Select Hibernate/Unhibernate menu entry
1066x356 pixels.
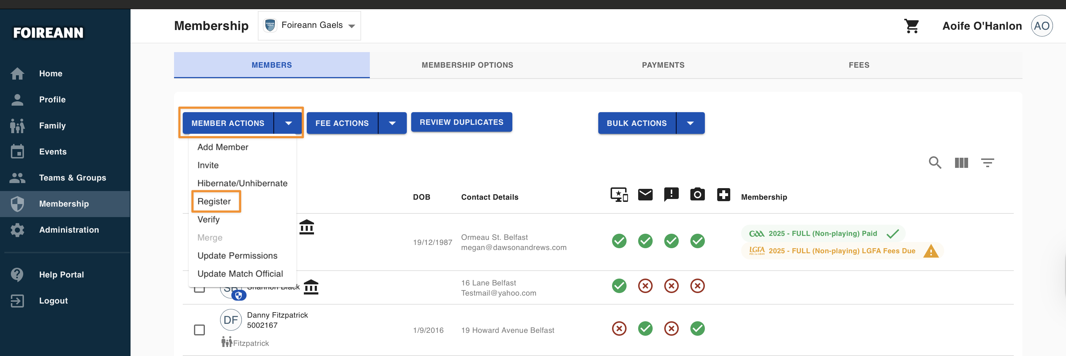[x=243, y=183]
